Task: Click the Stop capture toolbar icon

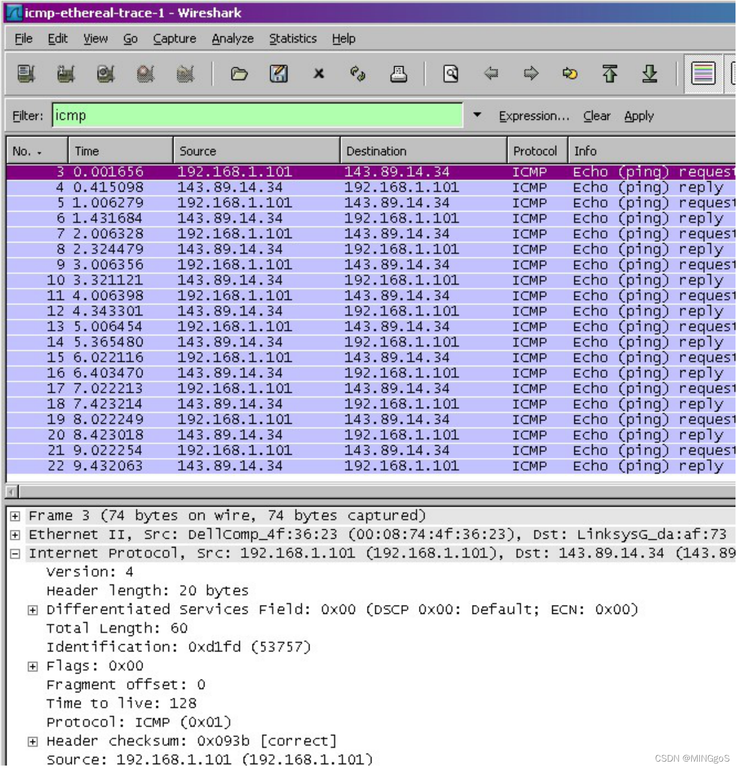Action: (x=145, y=74)
